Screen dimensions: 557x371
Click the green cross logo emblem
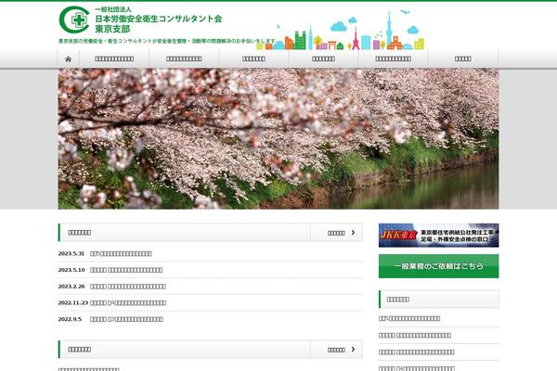[74, 19]
